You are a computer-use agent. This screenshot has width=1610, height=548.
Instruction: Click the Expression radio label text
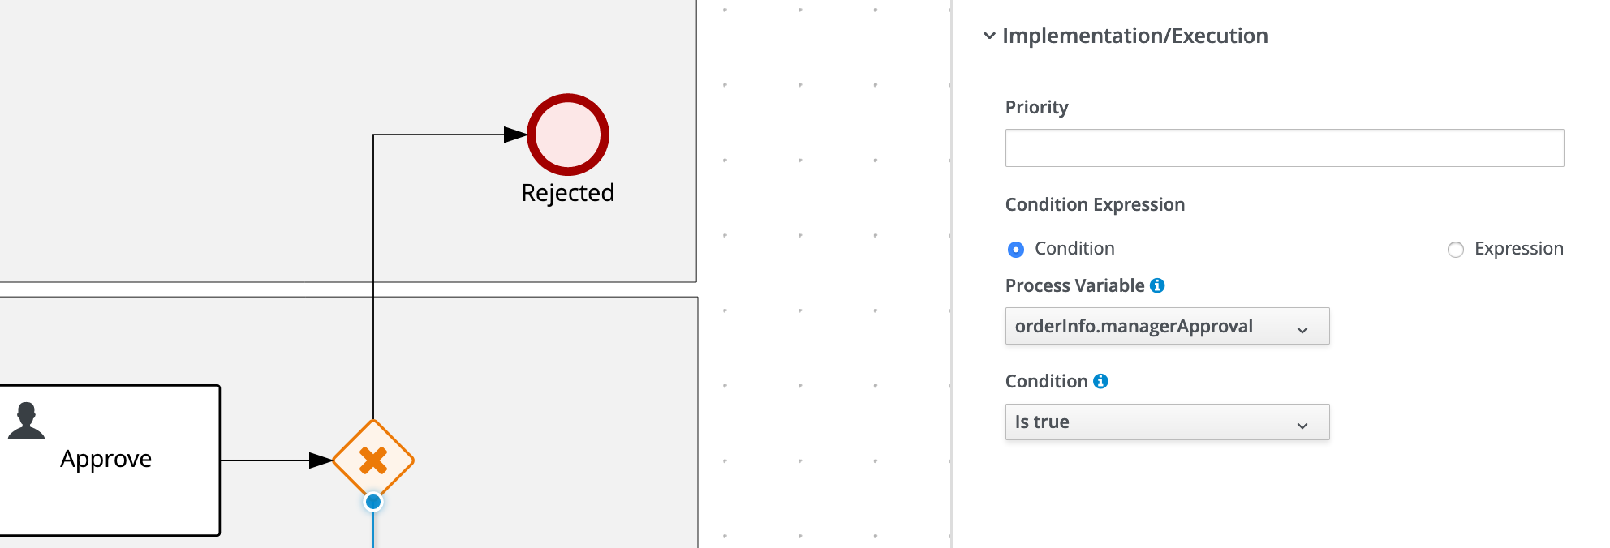tap(1518, 248)
